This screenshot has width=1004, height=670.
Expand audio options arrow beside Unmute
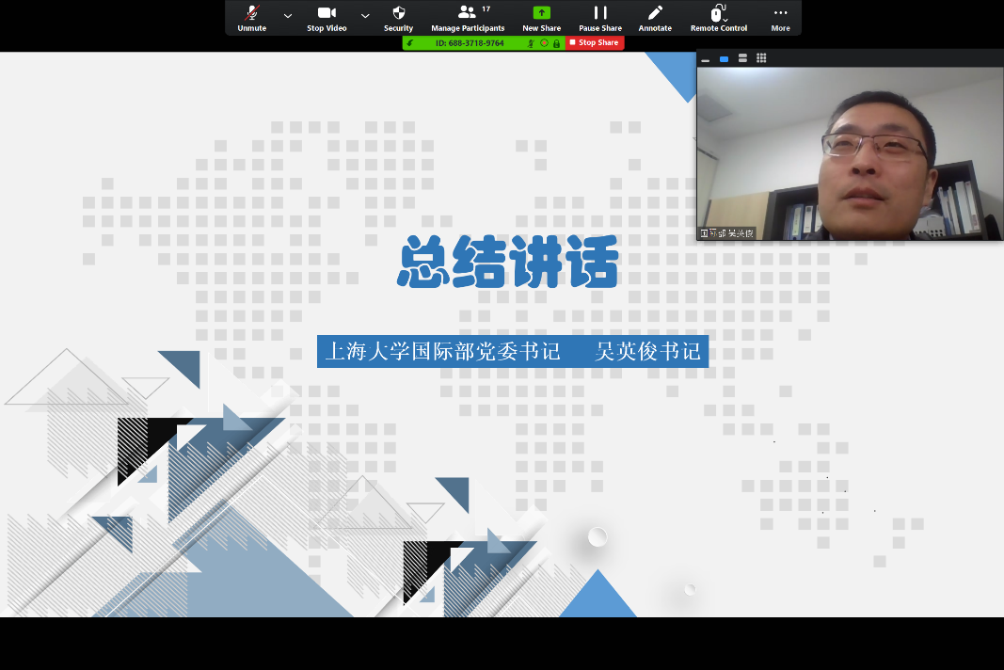click(288, 16)
